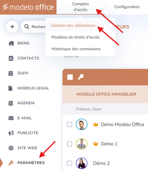The height and width of the screenshot is (171, 148).
Task: Open SITE WEB in the sidebar
Action: [27, 148]
